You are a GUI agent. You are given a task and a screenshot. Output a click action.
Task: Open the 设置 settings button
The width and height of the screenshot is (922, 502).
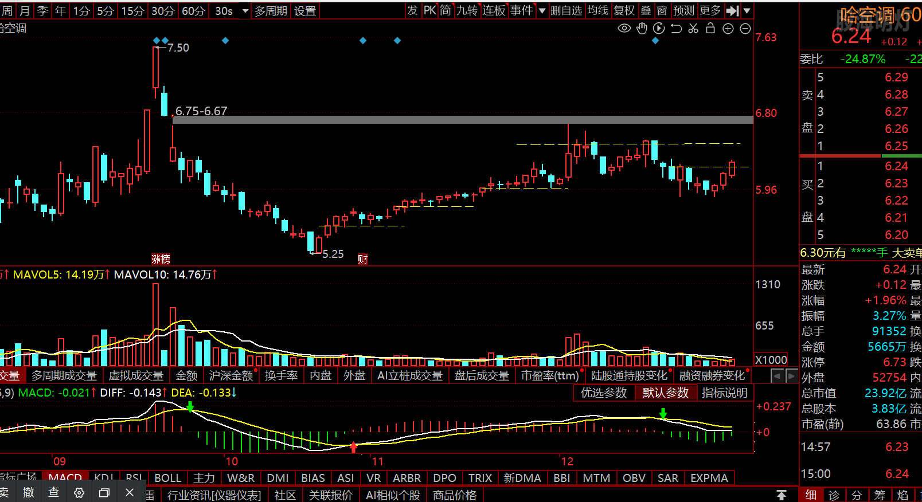(x=305, y=11)
